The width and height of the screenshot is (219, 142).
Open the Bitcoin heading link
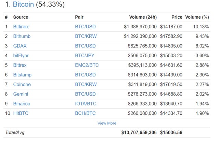(x=23, y=4)
